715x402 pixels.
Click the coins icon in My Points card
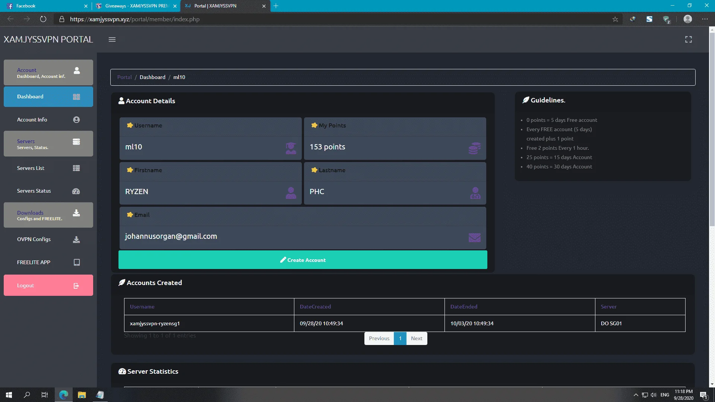pos(475,148)
